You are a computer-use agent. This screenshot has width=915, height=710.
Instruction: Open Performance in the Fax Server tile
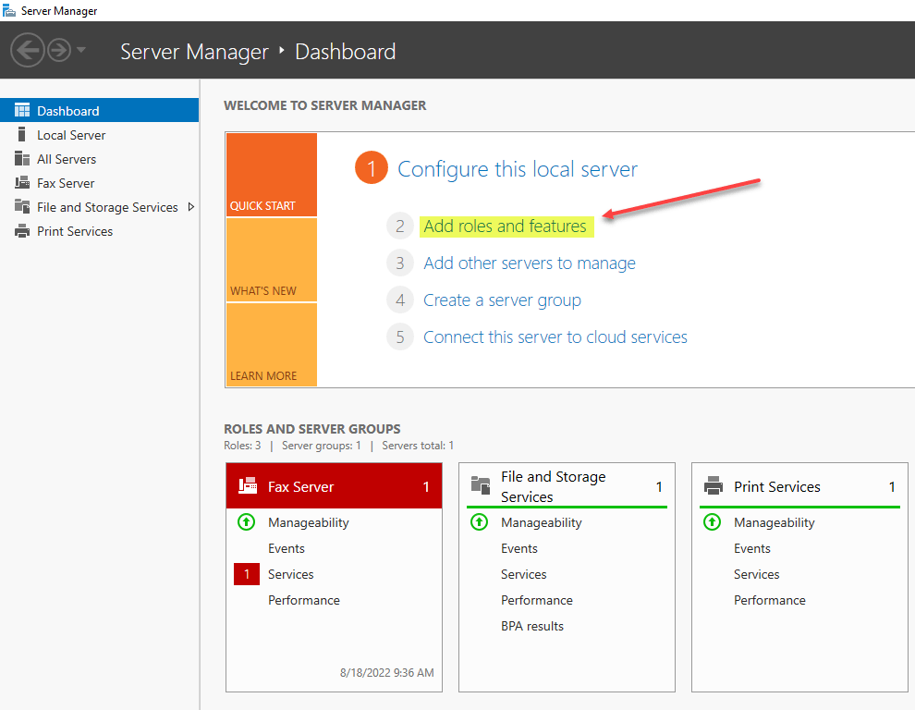303,600
